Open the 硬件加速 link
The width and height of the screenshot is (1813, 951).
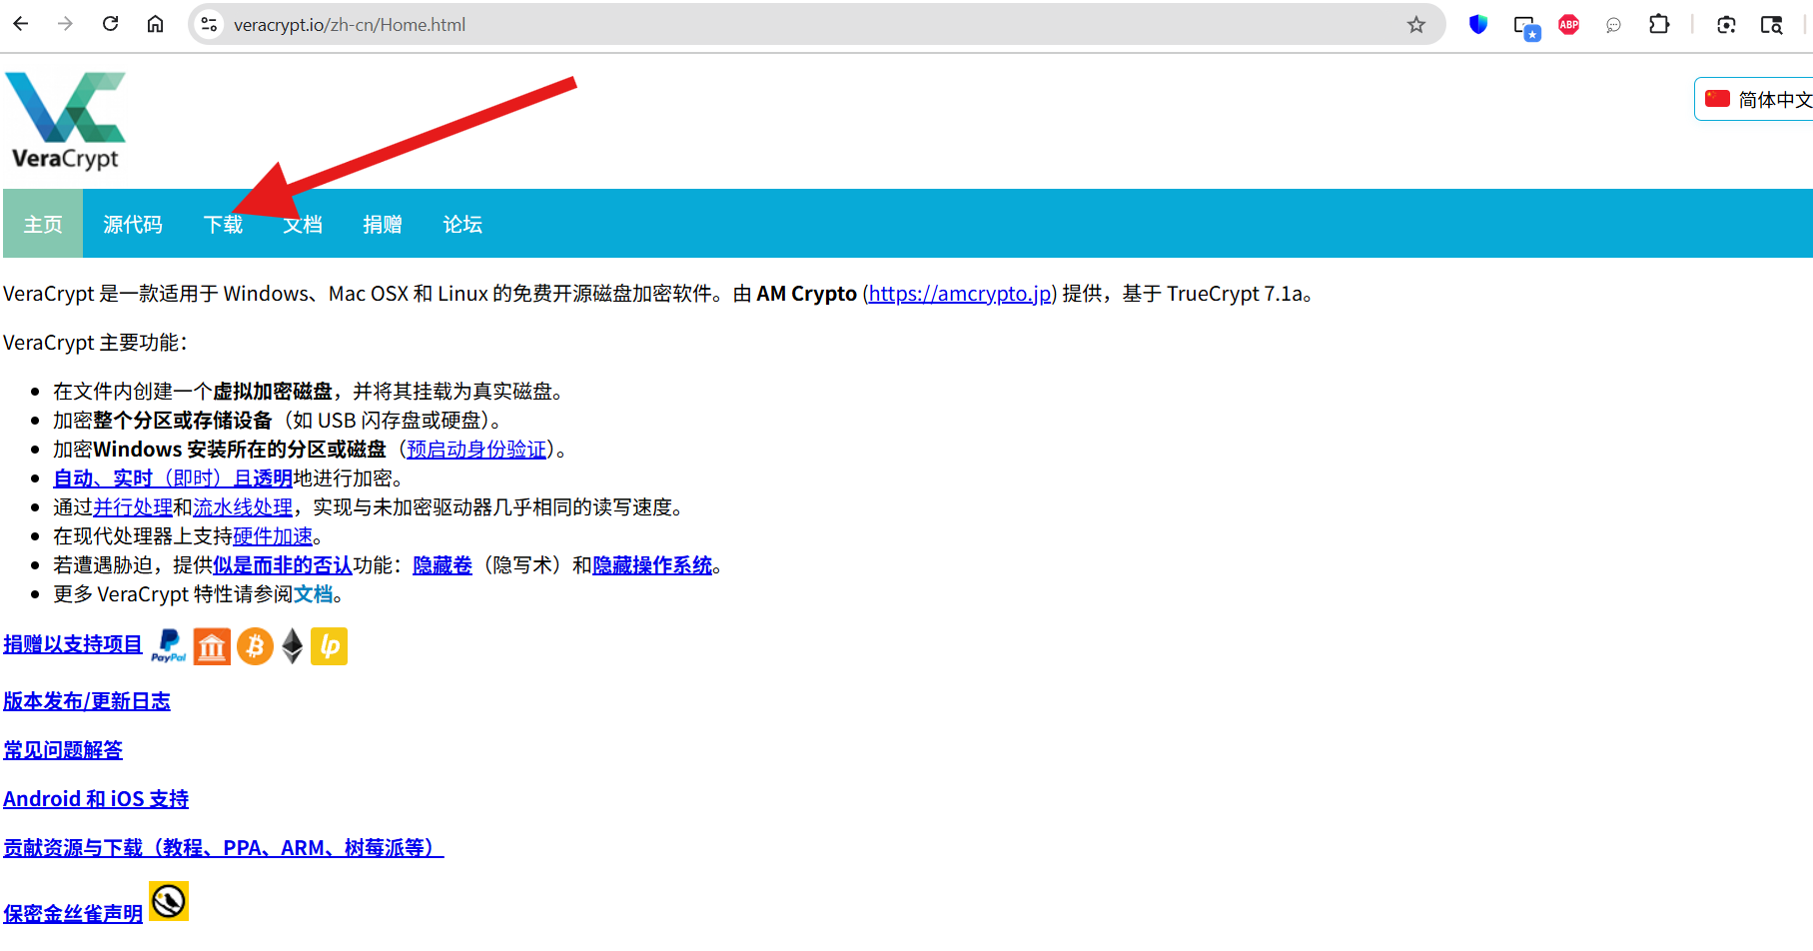pyautogui.click(x=273, y=536)
